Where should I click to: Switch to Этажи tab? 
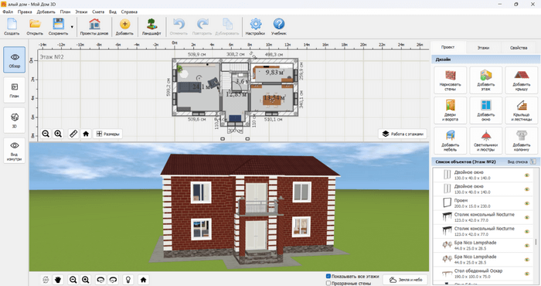[483, 48]
